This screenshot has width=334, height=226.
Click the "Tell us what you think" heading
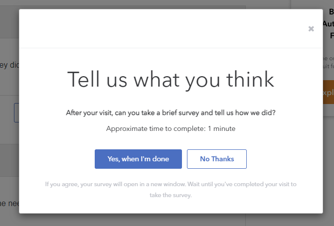(170, 80)
